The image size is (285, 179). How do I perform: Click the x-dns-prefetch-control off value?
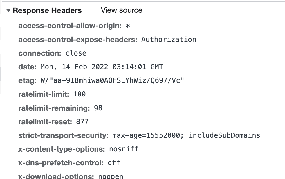(x=114, y=162)
